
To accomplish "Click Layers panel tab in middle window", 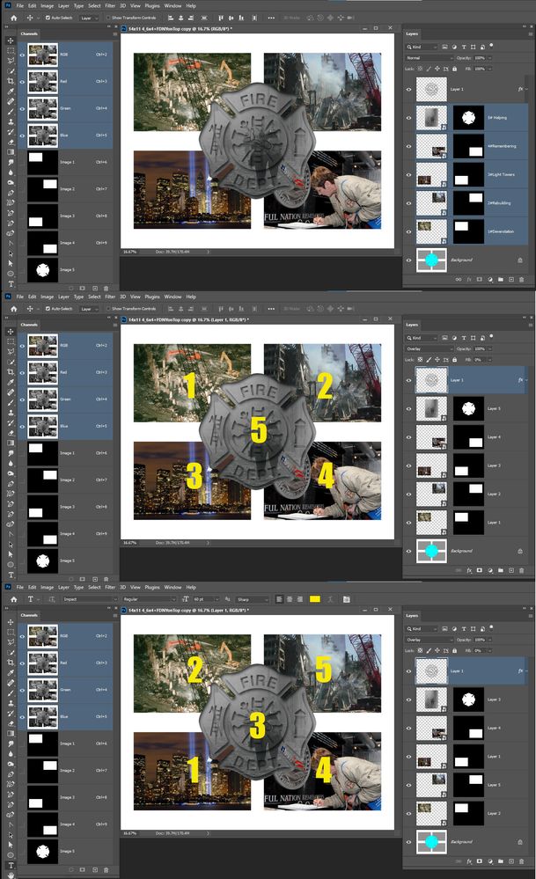I will 412,325.
